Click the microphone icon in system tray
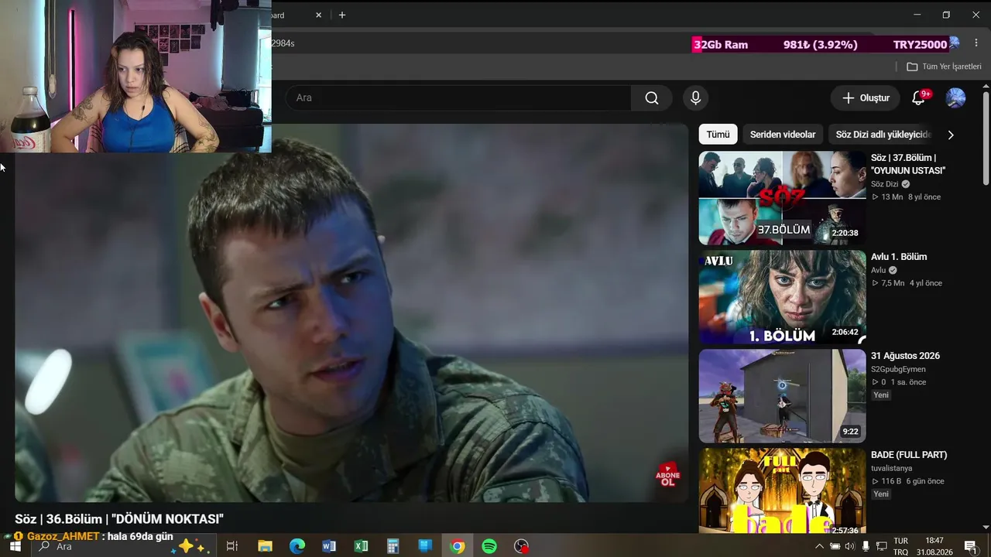This screenshot has width=991, height=557. pos(866,546)
